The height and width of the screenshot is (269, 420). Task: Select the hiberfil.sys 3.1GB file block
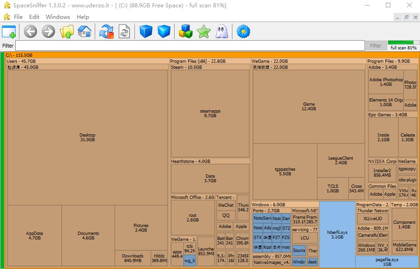tap(337, 234)
